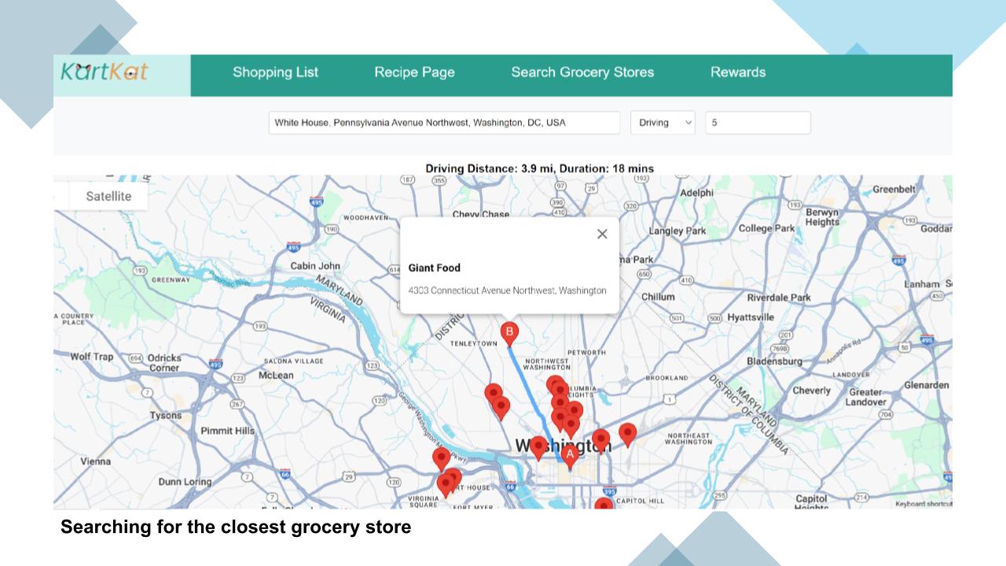Select map marker B at Tenleytown
The height and width of the screenshot is (566, 1006).
point(509,333)
